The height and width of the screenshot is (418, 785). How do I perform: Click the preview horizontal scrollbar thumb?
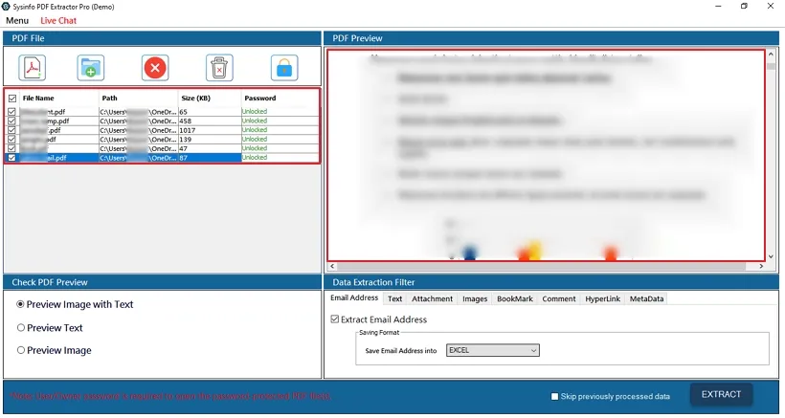coord(541,266)
